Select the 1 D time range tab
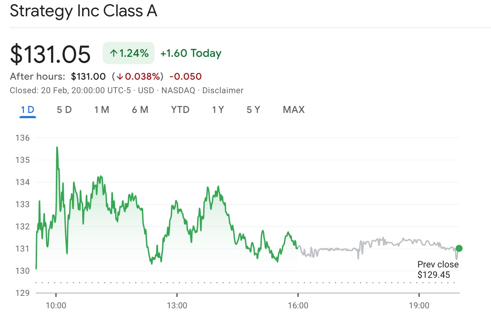Screen dimensions: 491x318 [27, 110]
